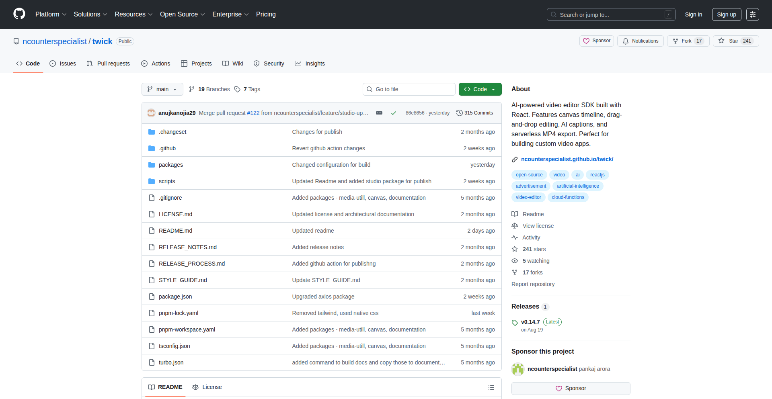Click the scale icon beside View license
This screenshot has height=399, width=772.
pyautogui.click(x=515, y=226)
